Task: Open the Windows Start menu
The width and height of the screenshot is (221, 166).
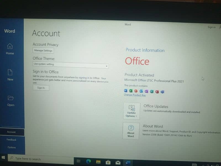Action: [4, 158]
